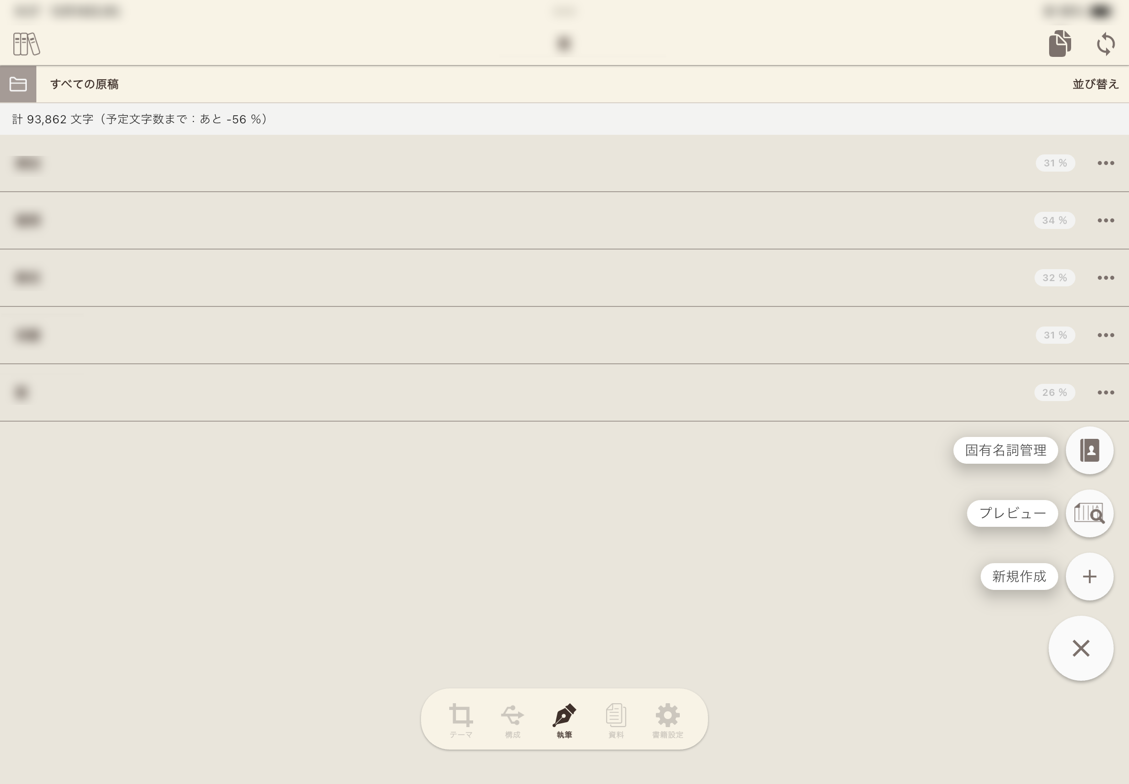Tap the sync refresh icon

click(x=1106, y=44)
